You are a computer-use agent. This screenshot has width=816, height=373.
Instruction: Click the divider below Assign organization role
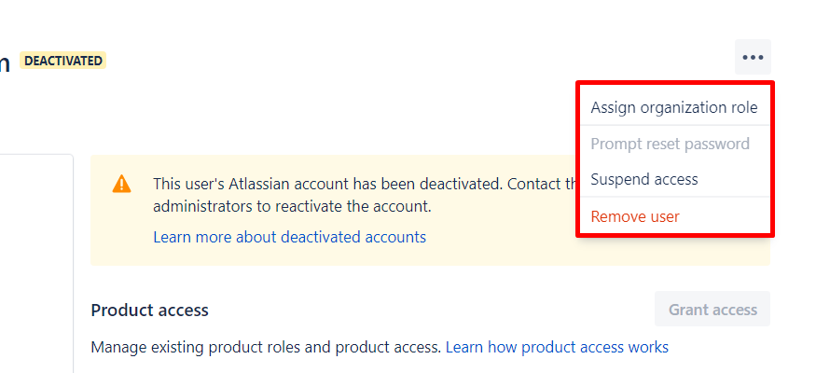click(x=674, y=125)
